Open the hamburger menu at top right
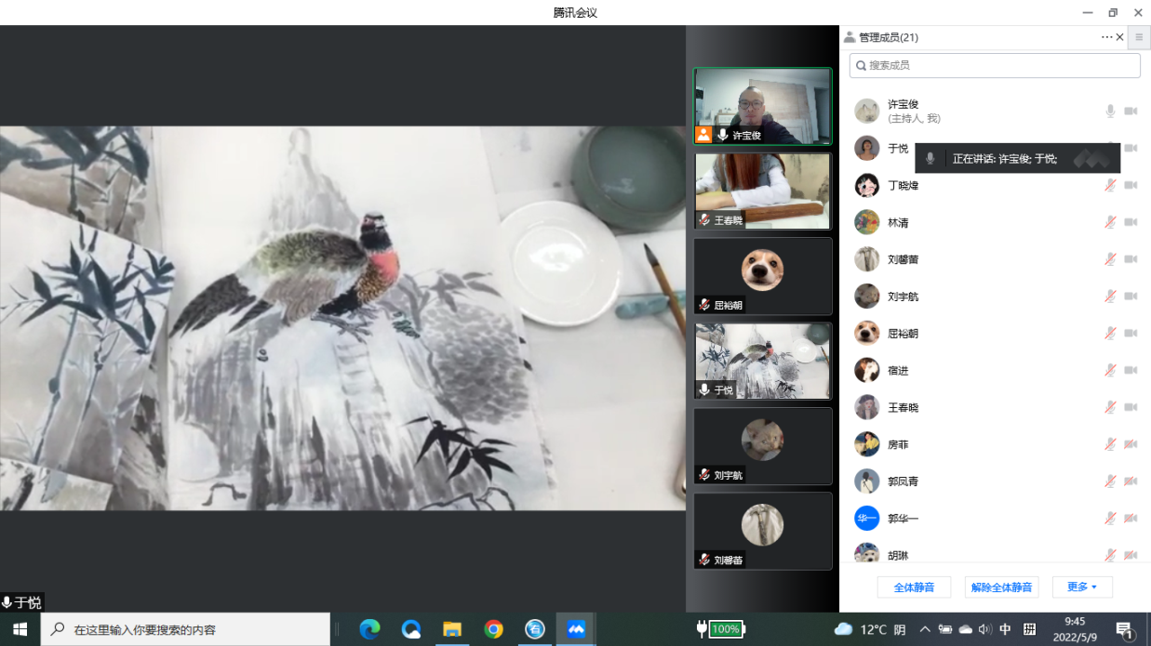The width and height of the screenshot is (1151, 646). click(1139, 37)
